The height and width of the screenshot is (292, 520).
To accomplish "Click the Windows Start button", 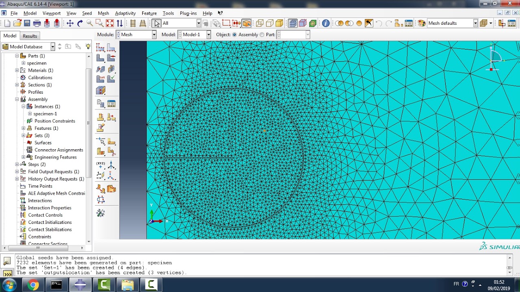I will coord(9,284).
